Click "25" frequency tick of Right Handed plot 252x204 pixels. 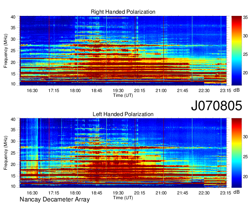(13, 51)
